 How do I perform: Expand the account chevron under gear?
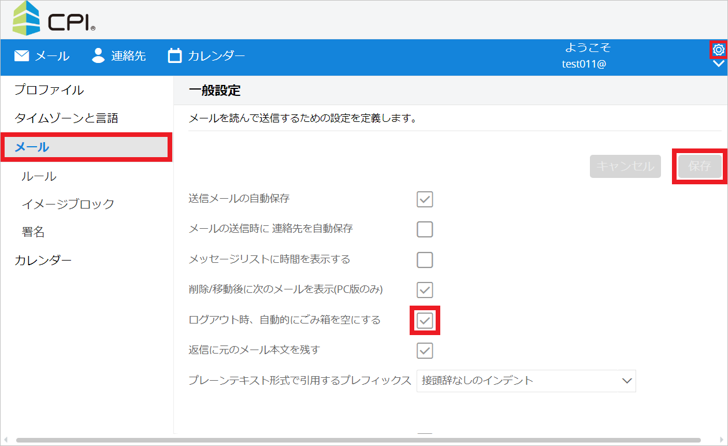(719, 64)
